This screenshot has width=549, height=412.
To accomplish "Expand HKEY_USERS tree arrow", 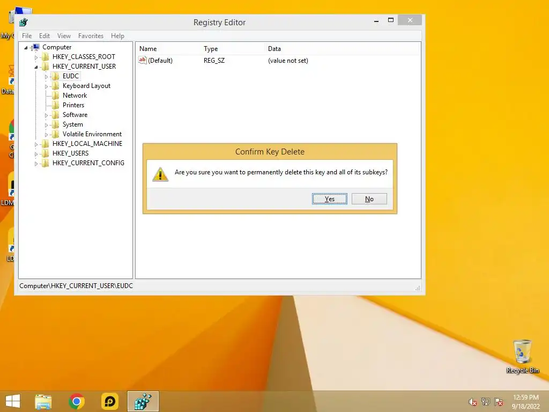I will [36, 154].
